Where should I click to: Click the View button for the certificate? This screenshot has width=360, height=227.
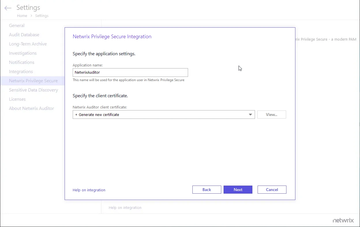[x=271, y=114]
